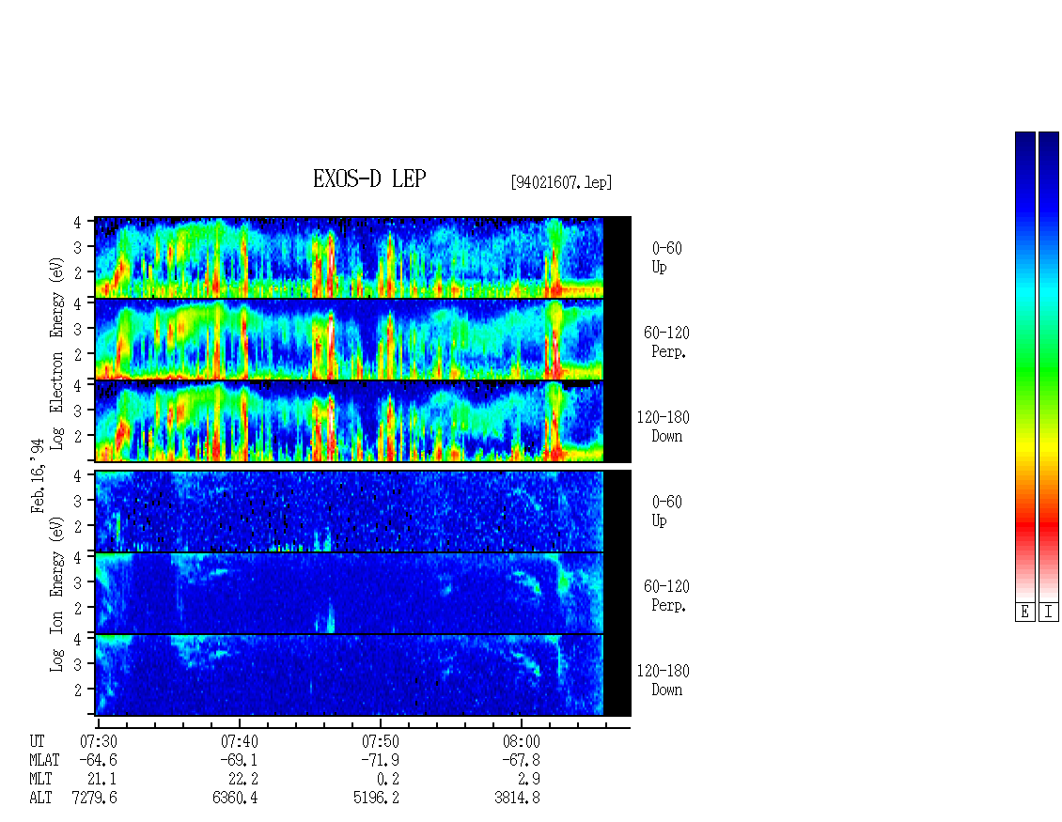Screen dimensions: 1062x822
Task: Click the MLAT row label
Action: (x=44, y=760)
